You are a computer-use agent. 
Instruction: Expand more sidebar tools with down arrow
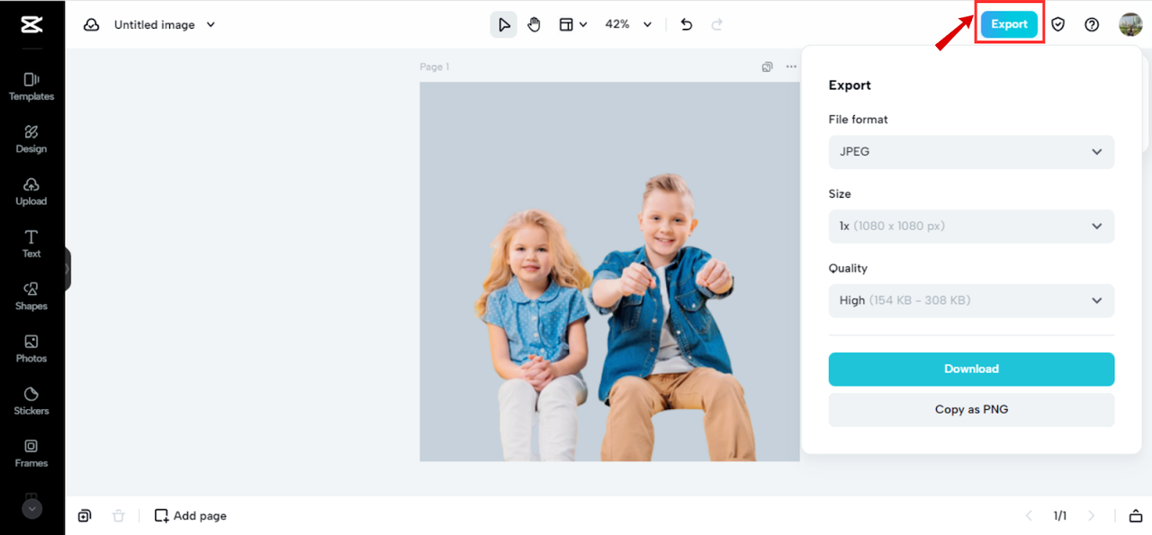tap(31, 509)
